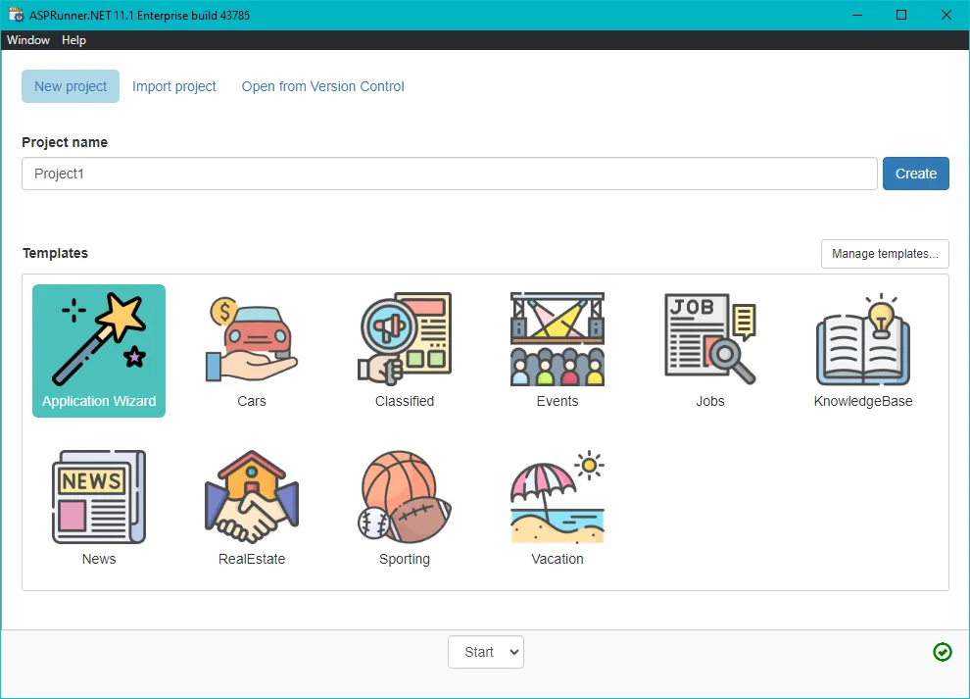970x699 pixels.
Task: Select the New project tab
Action: (71, 86)
